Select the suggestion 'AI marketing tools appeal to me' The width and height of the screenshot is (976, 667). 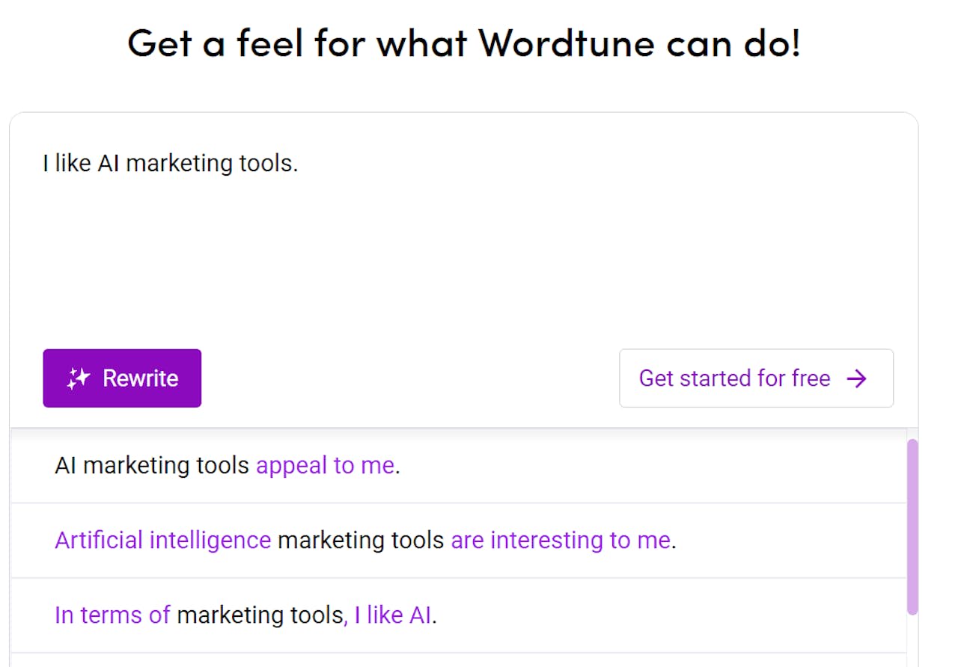[227, 465]
